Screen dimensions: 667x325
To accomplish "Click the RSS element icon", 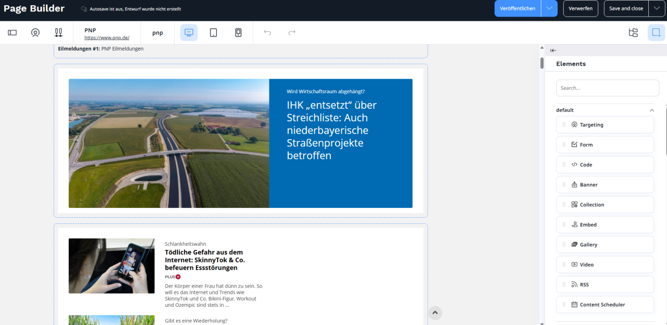I will [576, 284].
